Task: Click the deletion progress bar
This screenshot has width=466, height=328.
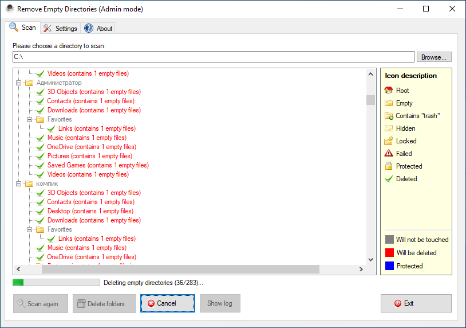Action: (x=56, y=283)
